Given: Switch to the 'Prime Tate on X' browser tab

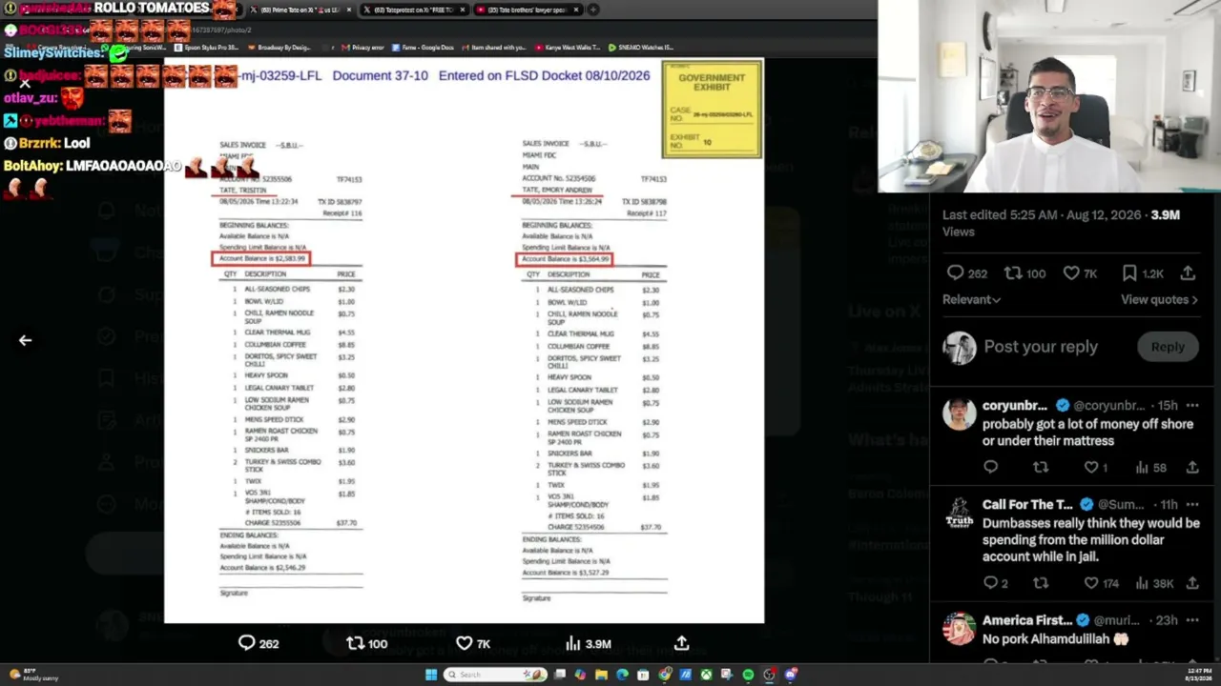Looking at the screenshot, I should (300, 10).
